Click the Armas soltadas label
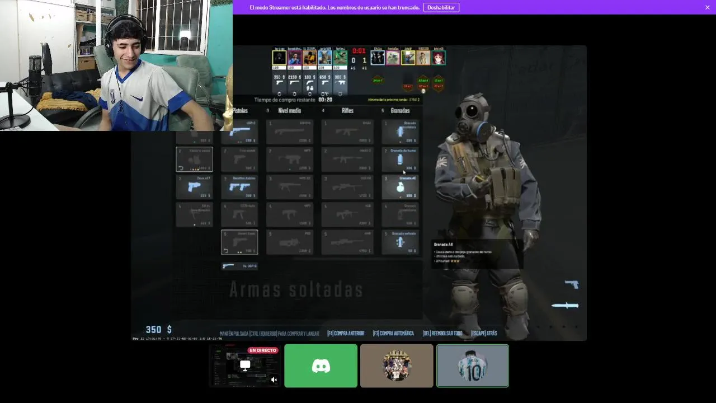This screenshot has height=403, width=716. pyautogui.click(x=296, y=289)
